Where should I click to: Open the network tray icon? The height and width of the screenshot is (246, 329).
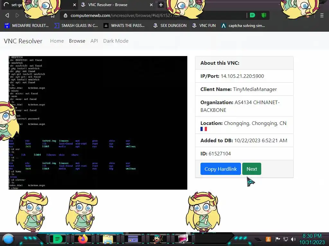coord(285,239)
